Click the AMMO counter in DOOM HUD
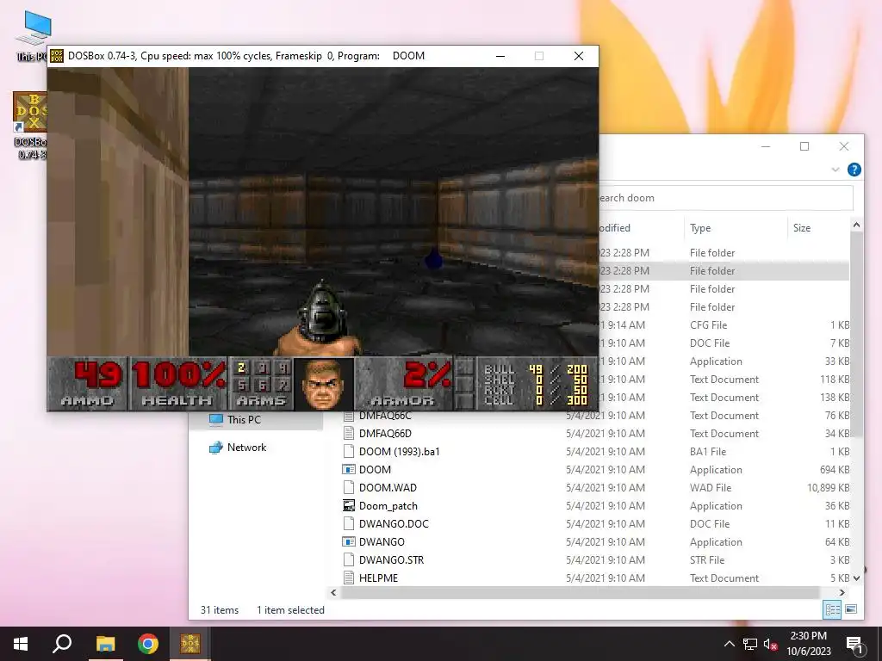882x661 pixels. tap(88, 383)
